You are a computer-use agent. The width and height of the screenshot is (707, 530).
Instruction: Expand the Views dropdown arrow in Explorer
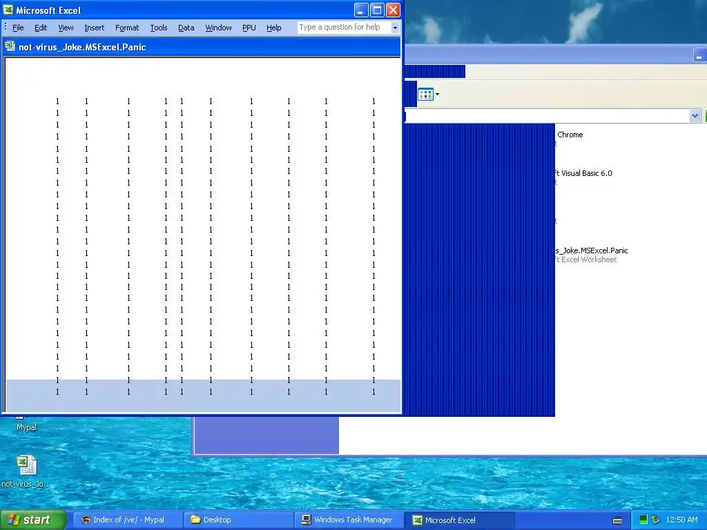click(437, 94)
